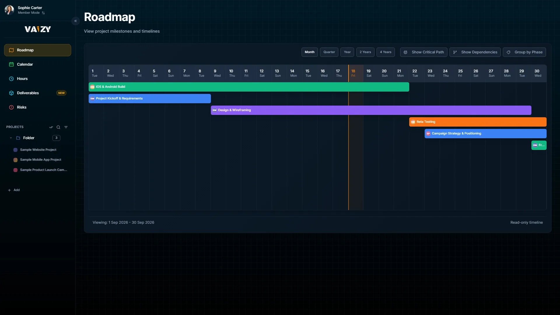Viewport: 560px width, 315px height.
Task: Click the Roadmap map icon in sidebar
Action: [11, 50]
